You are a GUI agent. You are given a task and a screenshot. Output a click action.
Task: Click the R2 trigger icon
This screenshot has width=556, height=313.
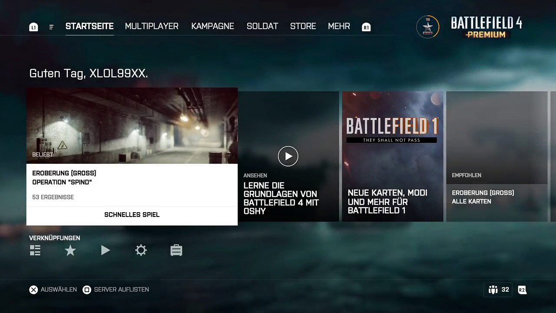(522, 290)
